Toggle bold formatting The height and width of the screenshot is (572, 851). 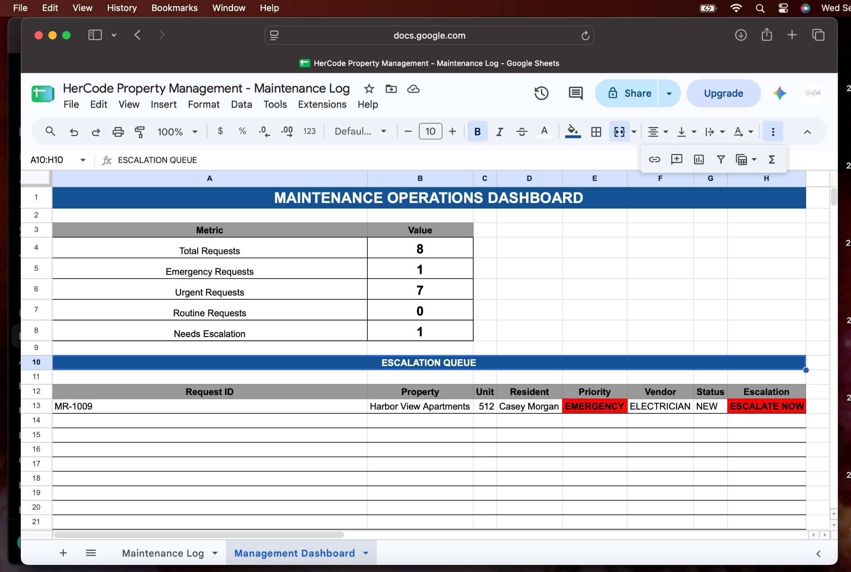pyautogui.click(x=477, y=132)
